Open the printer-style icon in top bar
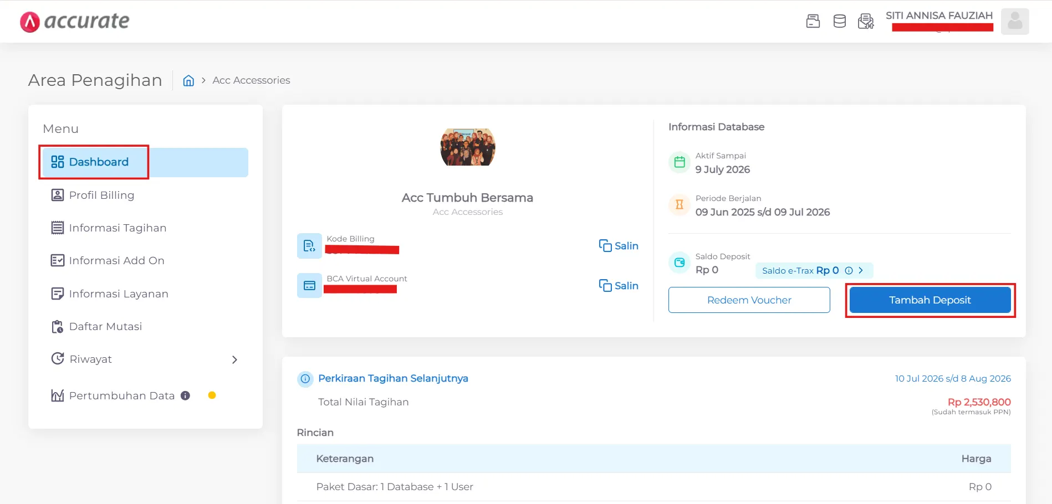This screenshot has height=504, width=1052. (813, 22)
